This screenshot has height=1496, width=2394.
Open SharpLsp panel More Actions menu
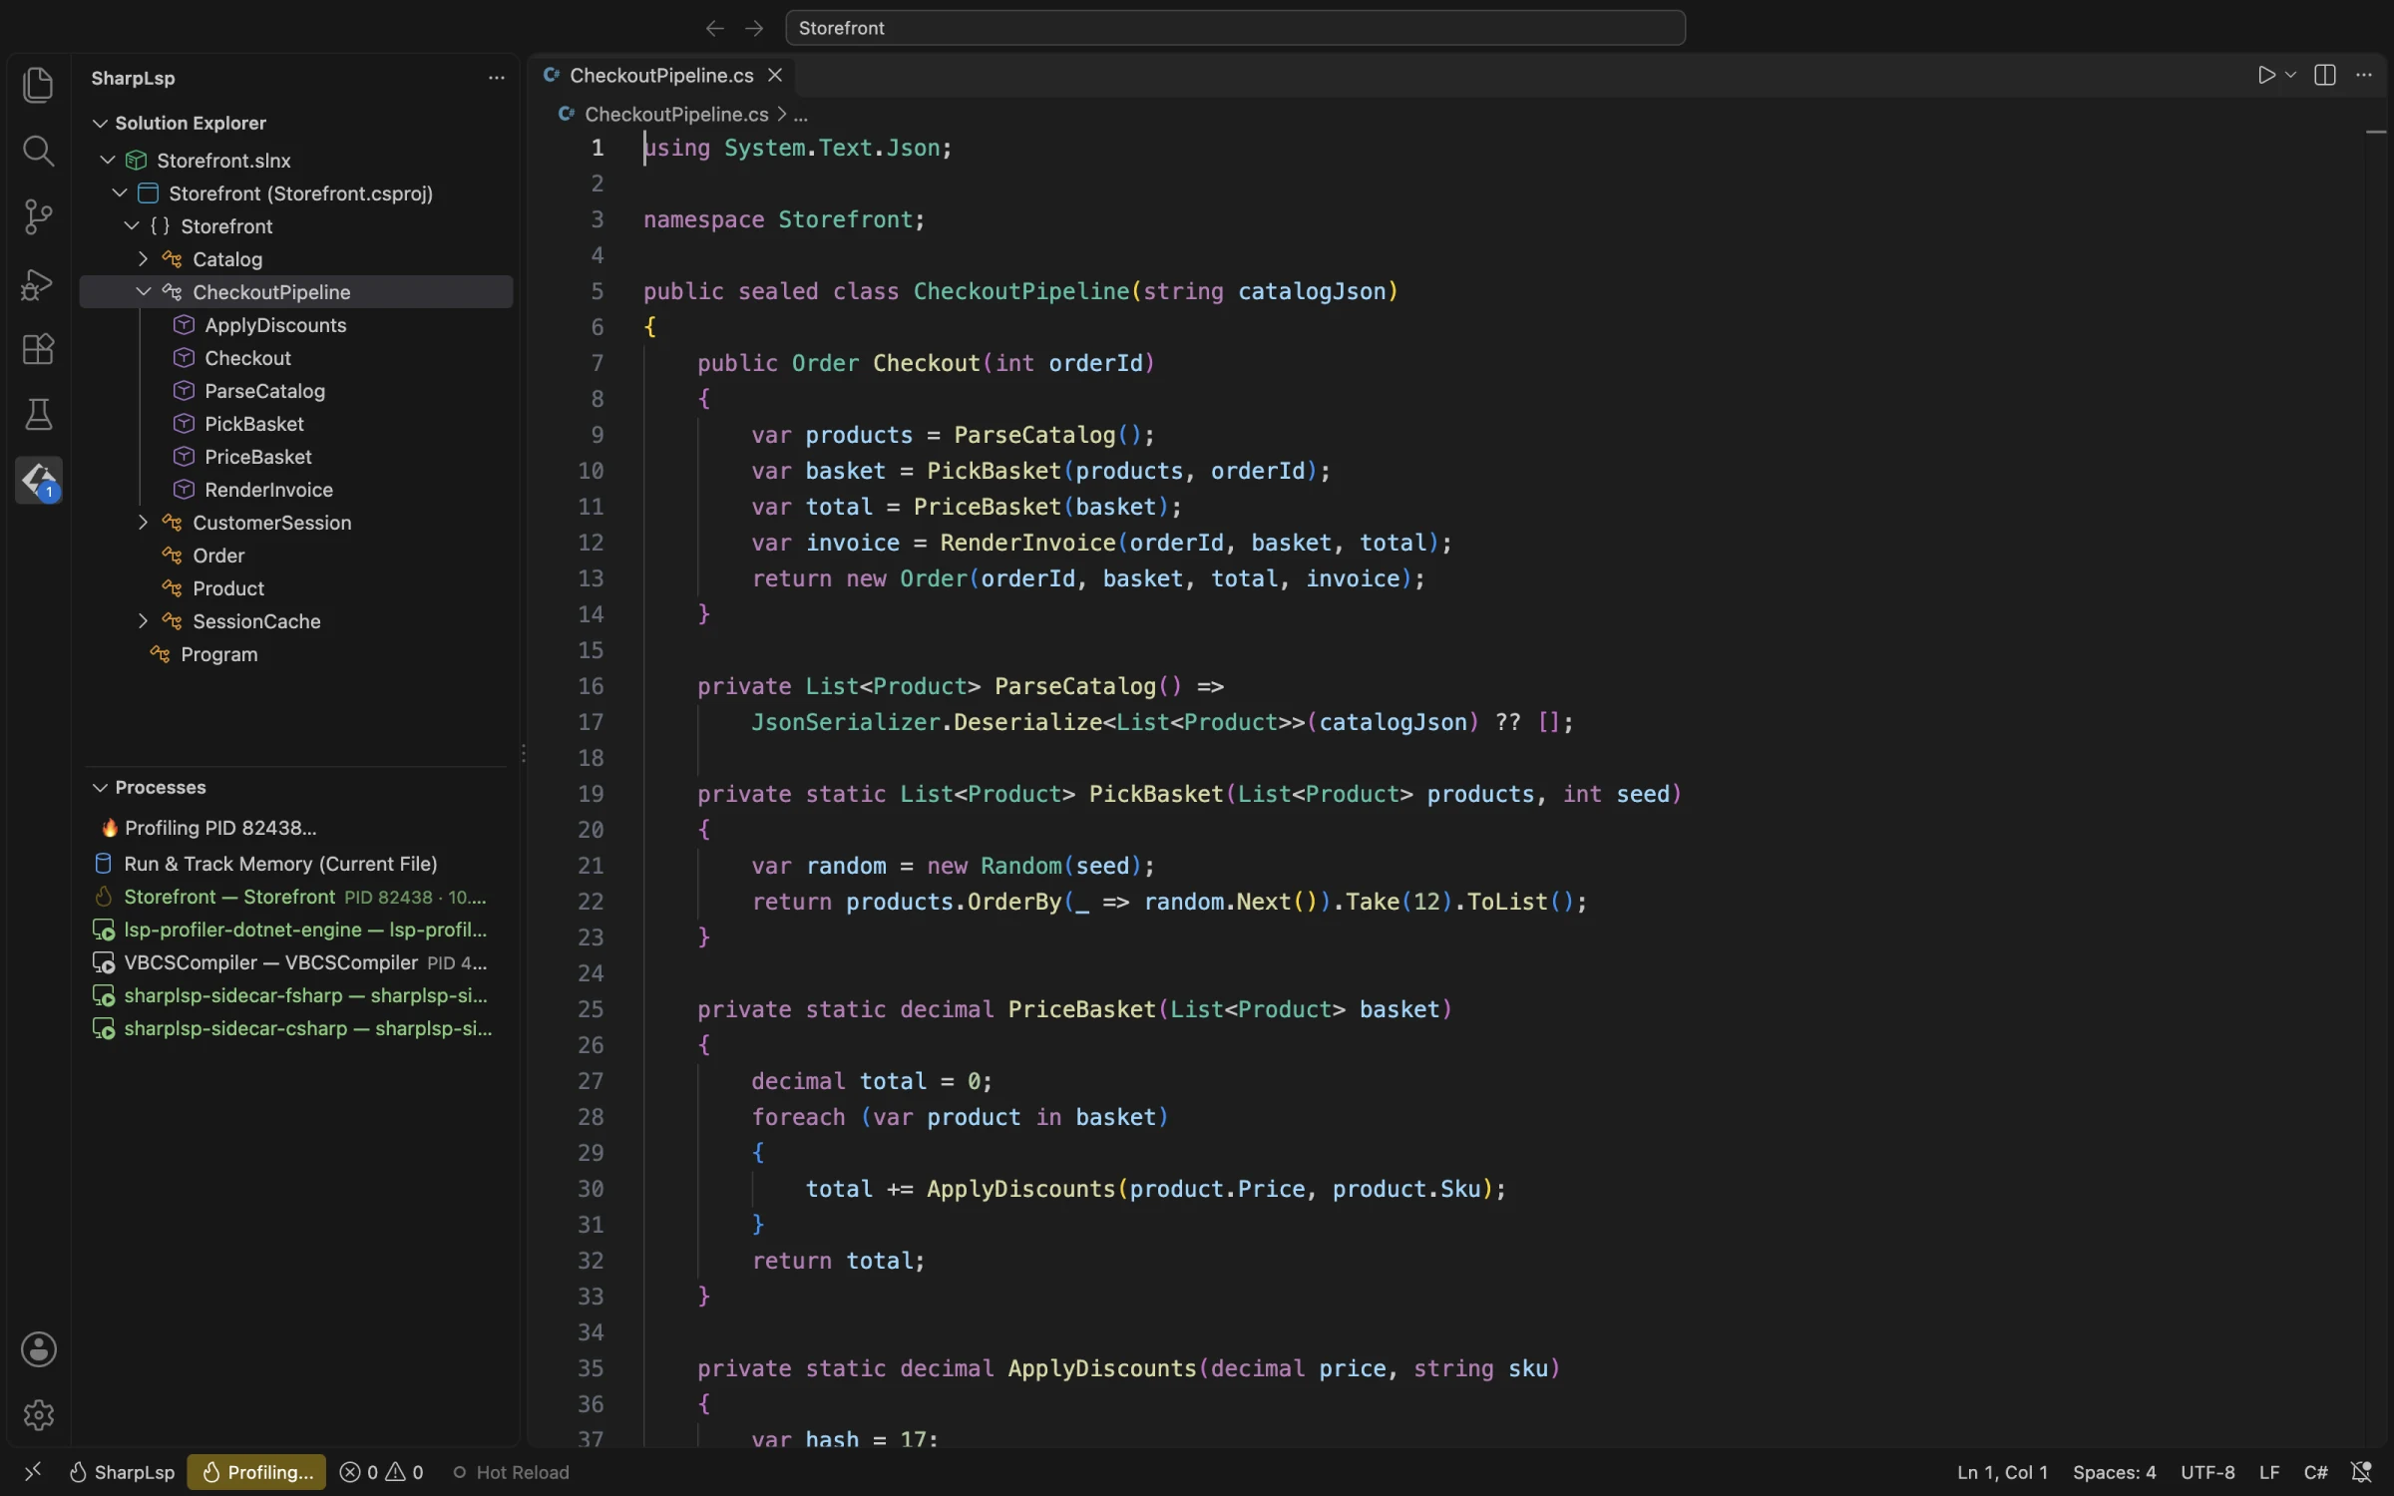pos(496,78)
